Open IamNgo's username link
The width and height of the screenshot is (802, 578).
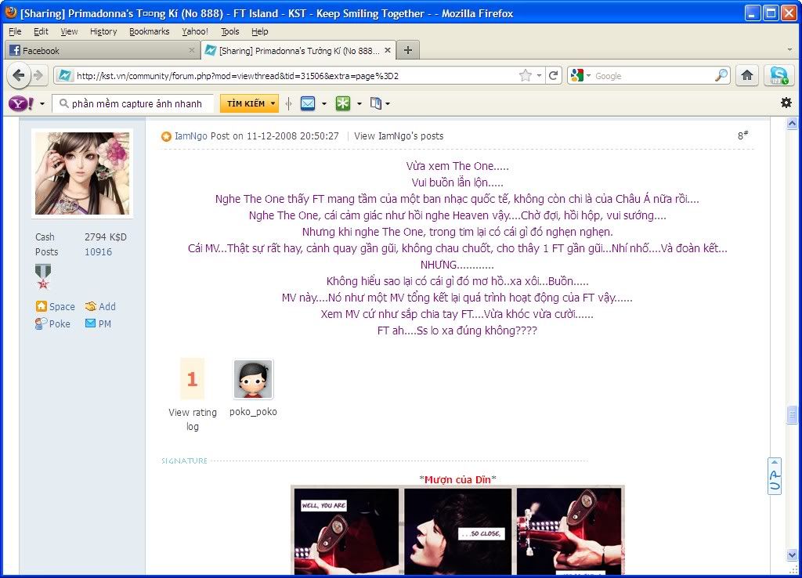click(x=191, y=136)
